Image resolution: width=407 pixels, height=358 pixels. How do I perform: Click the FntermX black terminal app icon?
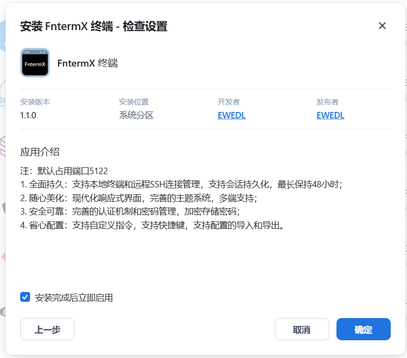(35, 63)
